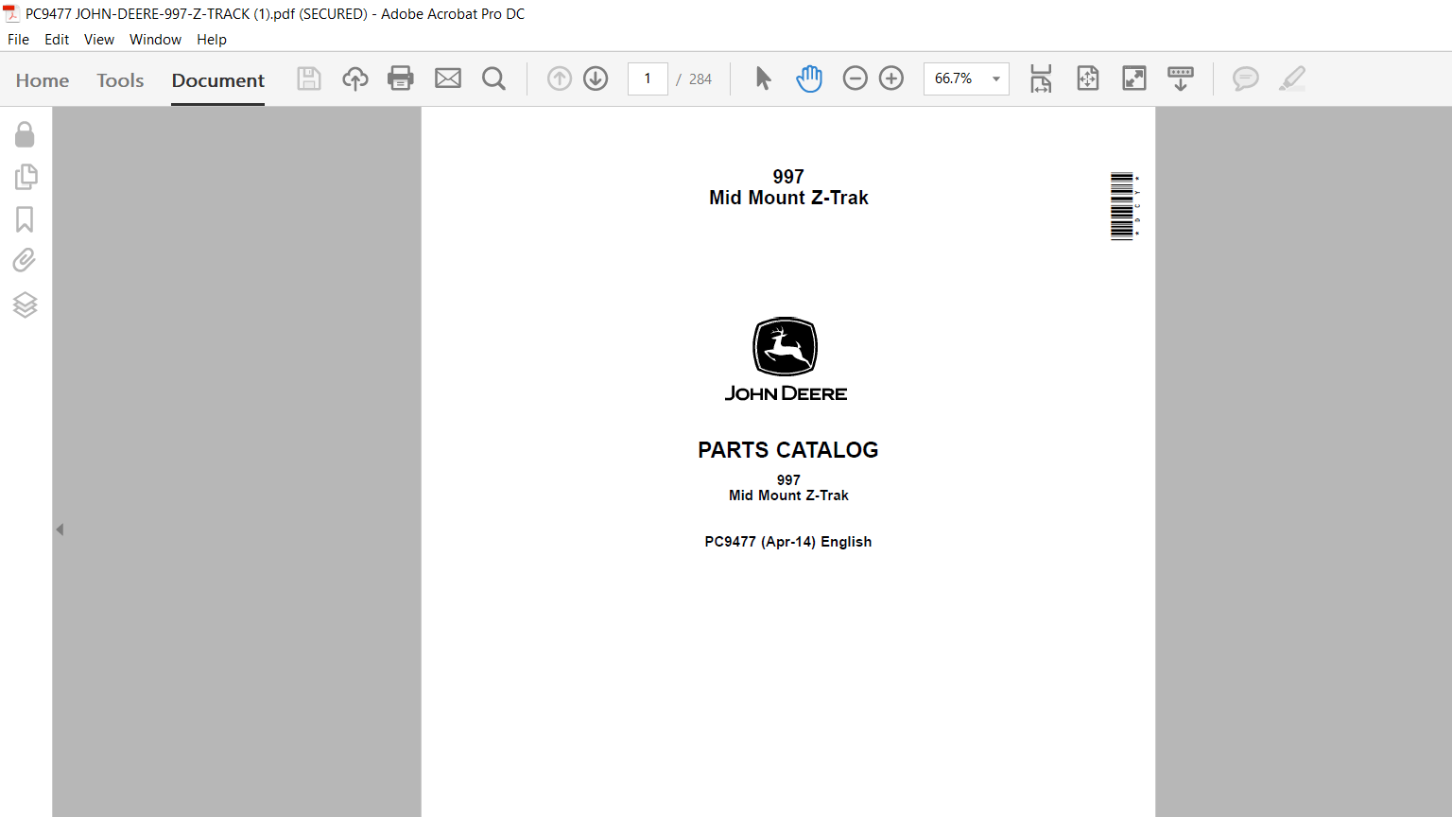This screenshot has width=1452, height=817.
Task: Add a comment speech bubble
Action: pyautogui.click(x=1246, y=78)
